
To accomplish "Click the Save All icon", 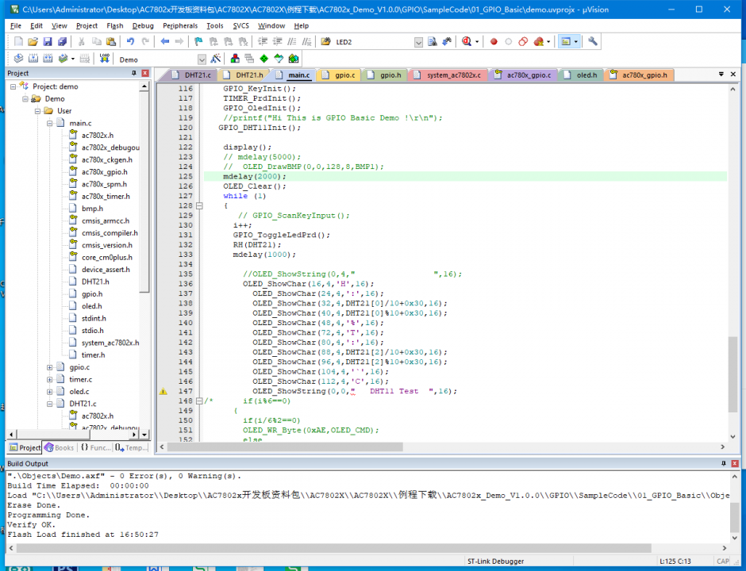I will (x=62, y=42).
